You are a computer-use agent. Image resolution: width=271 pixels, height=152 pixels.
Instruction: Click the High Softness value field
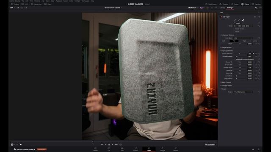point(250,79)
